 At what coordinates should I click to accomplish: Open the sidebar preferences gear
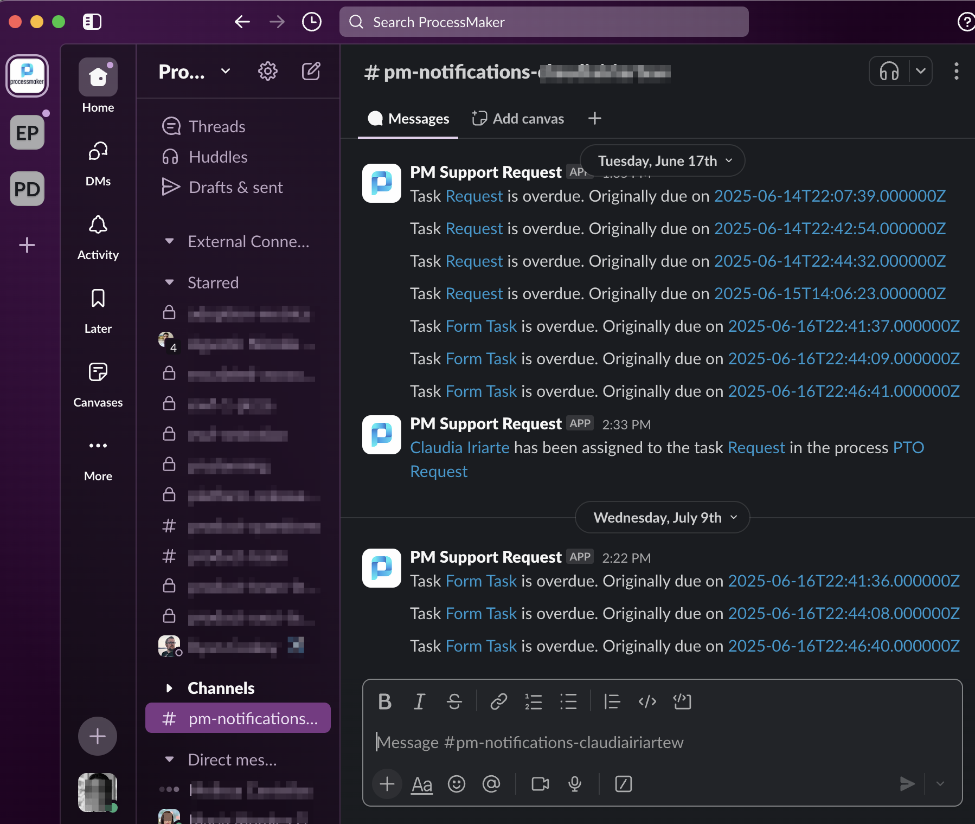(268, 71)
